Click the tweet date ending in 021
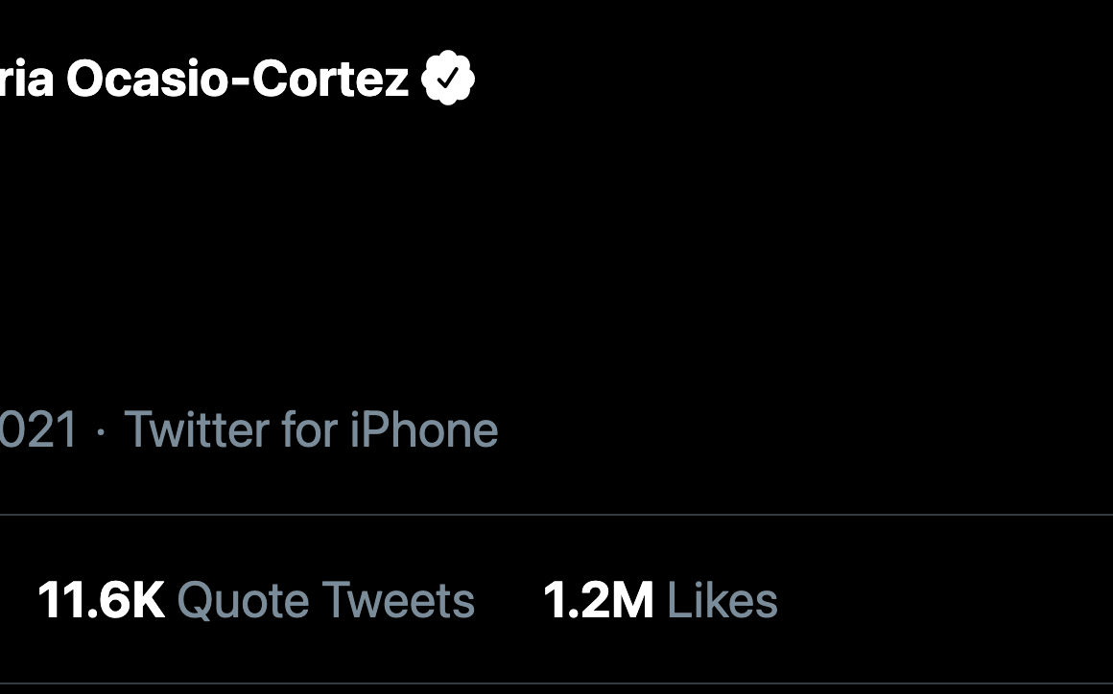 coord(38,429)
